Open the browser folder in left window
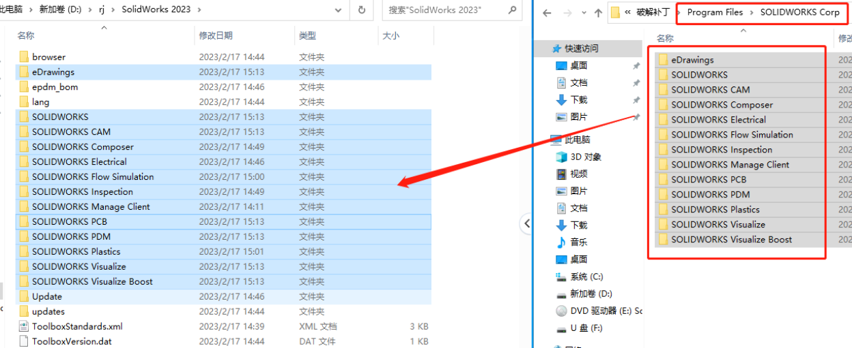Screen dimensions: 852x348 223,57
